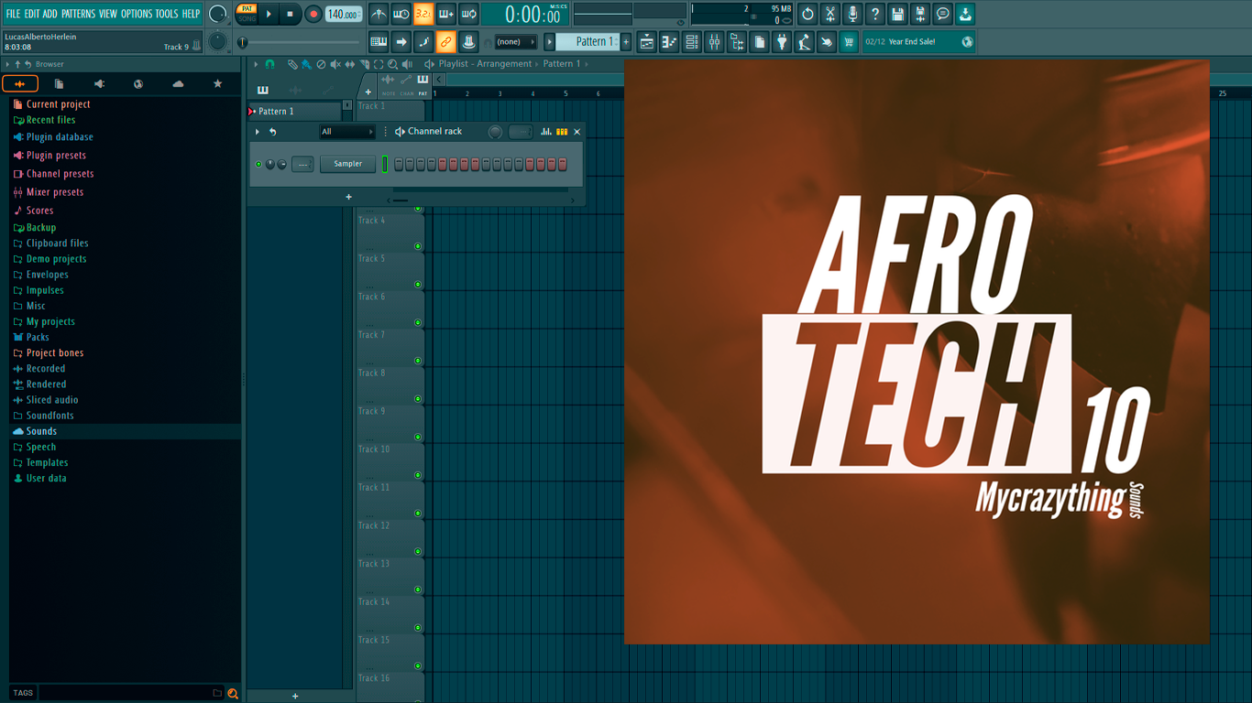Image resolution: width=1252 pixels, height=703 pixels.
Task: Open the mixer view icon
Action: click(714, 41)
